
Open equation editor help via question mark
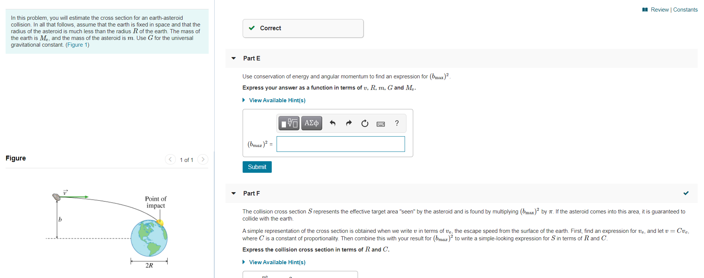point(396,123)
